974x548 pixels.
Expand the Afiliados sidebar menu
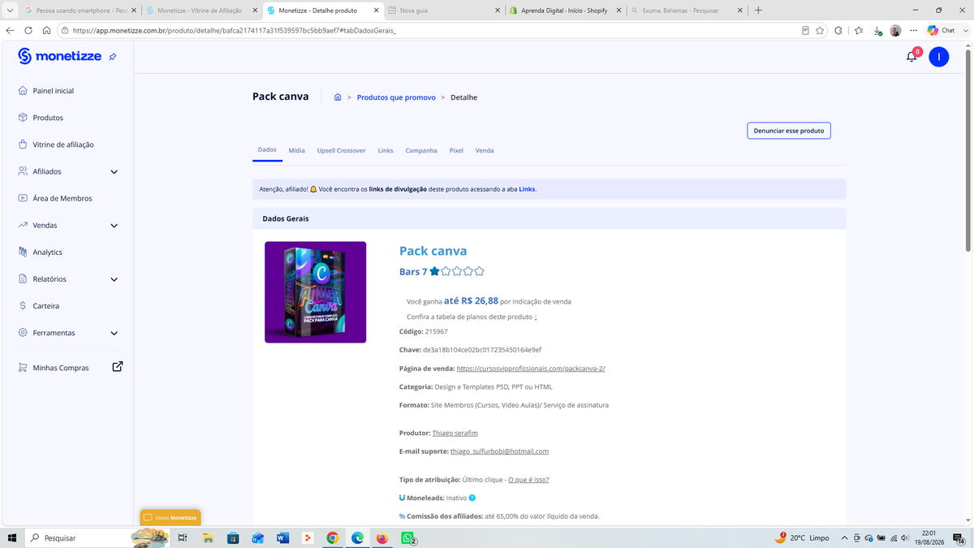tap(114, 172)
